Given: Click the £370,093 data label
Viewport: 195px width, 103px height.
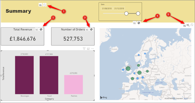Looking at the screenshot, I should (73, 73).
